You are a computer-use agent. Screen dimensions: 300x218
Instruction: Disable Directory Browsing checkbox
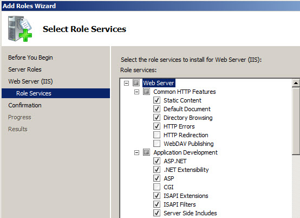click(156, 118)
